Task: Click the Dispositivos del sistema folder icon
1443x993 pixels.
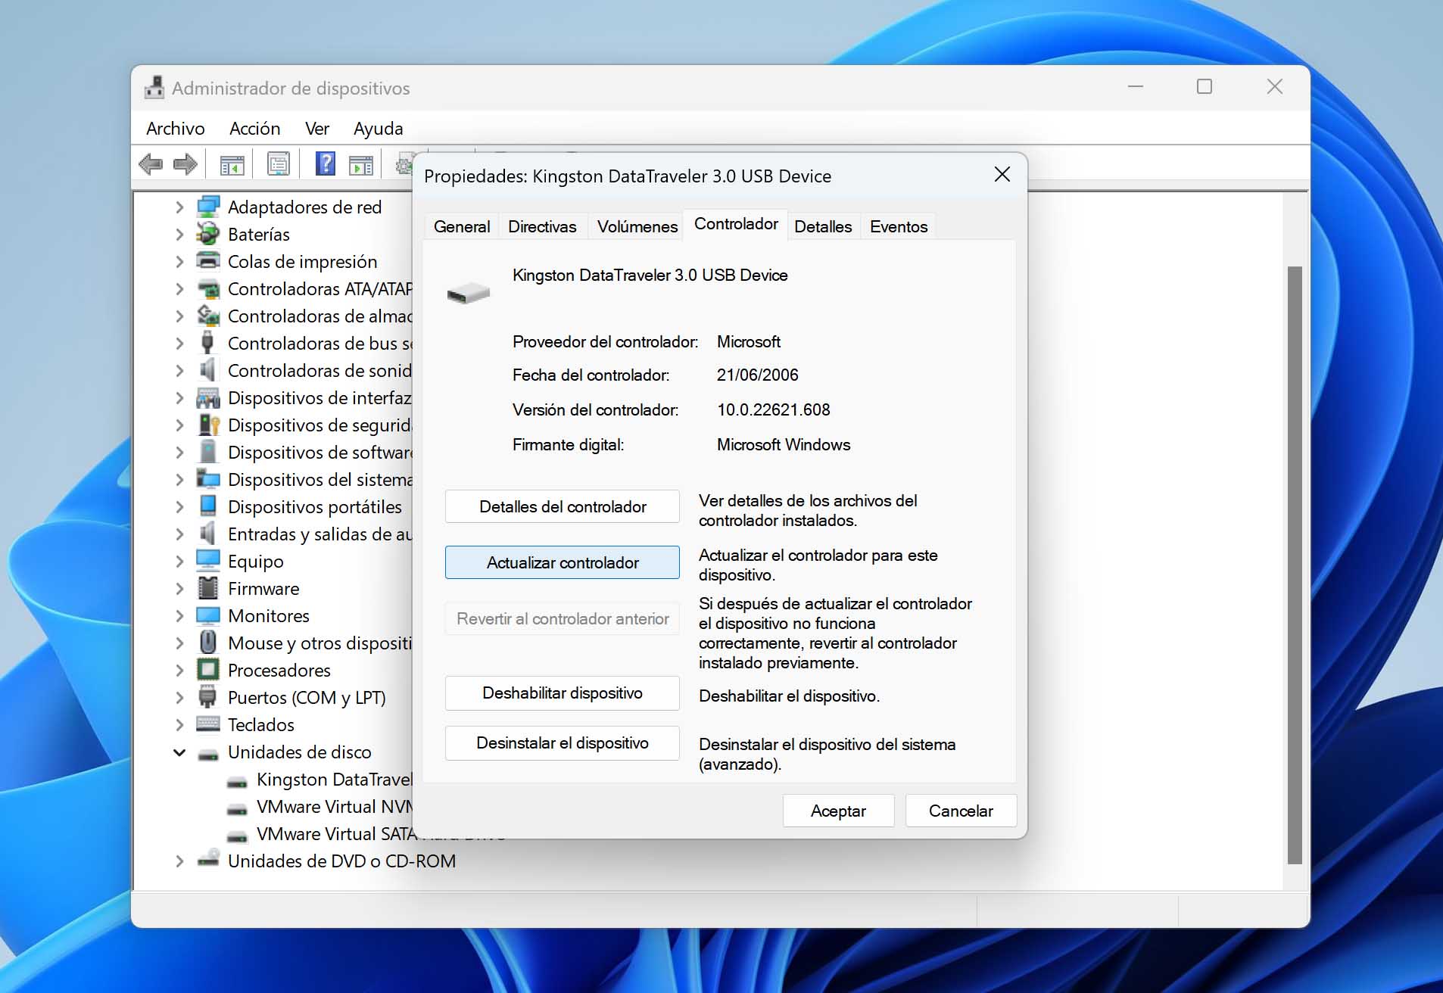Action: [208, 479]
